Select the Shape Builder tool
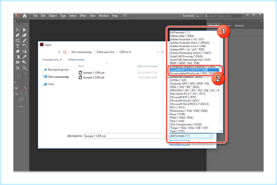Screen dimensions: 277x185 tap(24, 51)
